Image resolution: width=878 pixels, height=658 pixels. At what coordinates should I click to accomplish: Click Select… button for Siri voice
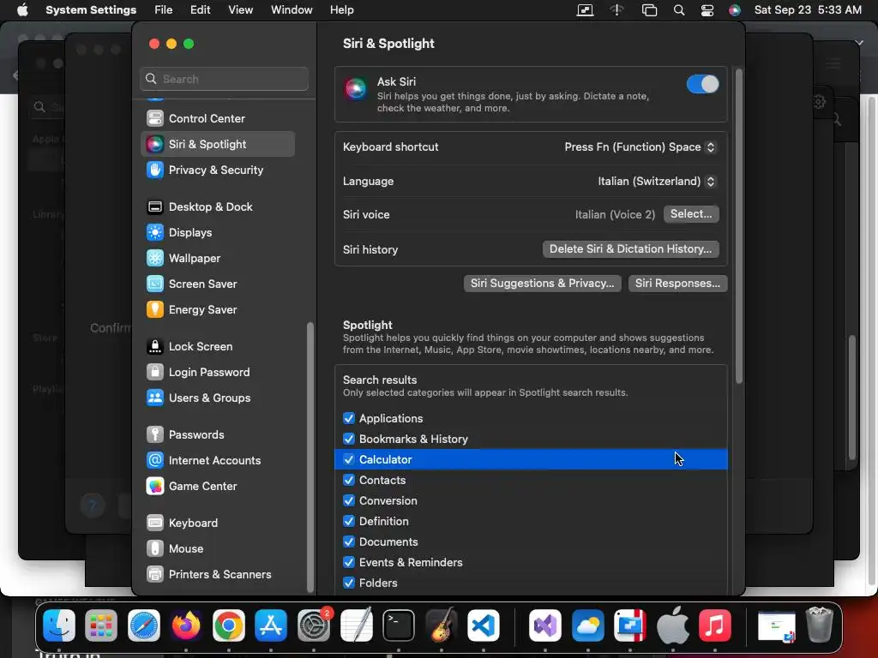click(x=691, y=213)
